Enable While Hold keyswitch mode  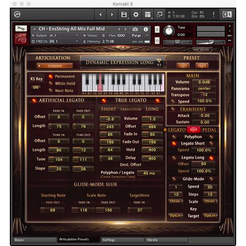pyautogui.click(x=51, y=84)
